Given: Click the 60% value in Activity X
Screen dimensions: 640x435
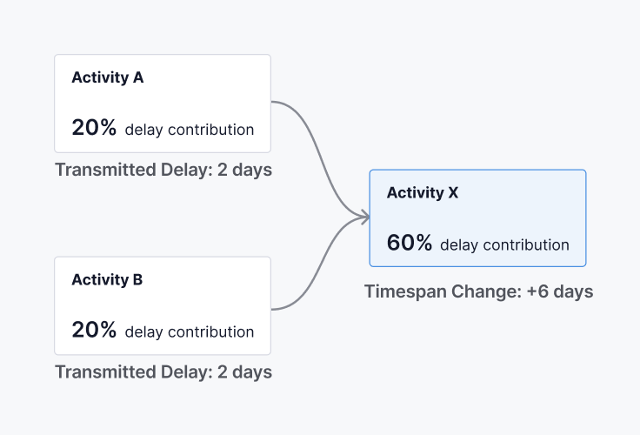Looking at the screenshot, I should (x=410, y=242).
